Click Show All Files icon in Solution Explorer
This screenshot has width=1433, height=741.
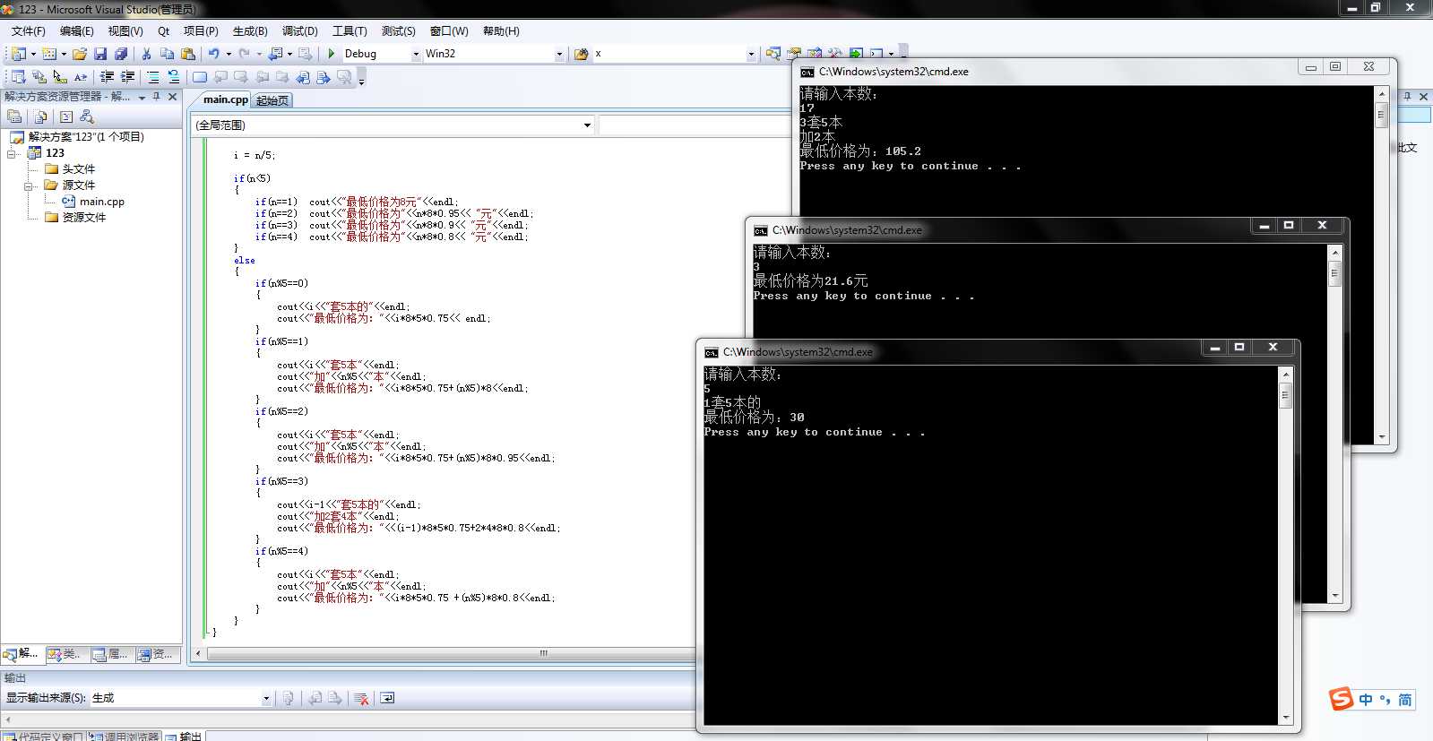40,116
